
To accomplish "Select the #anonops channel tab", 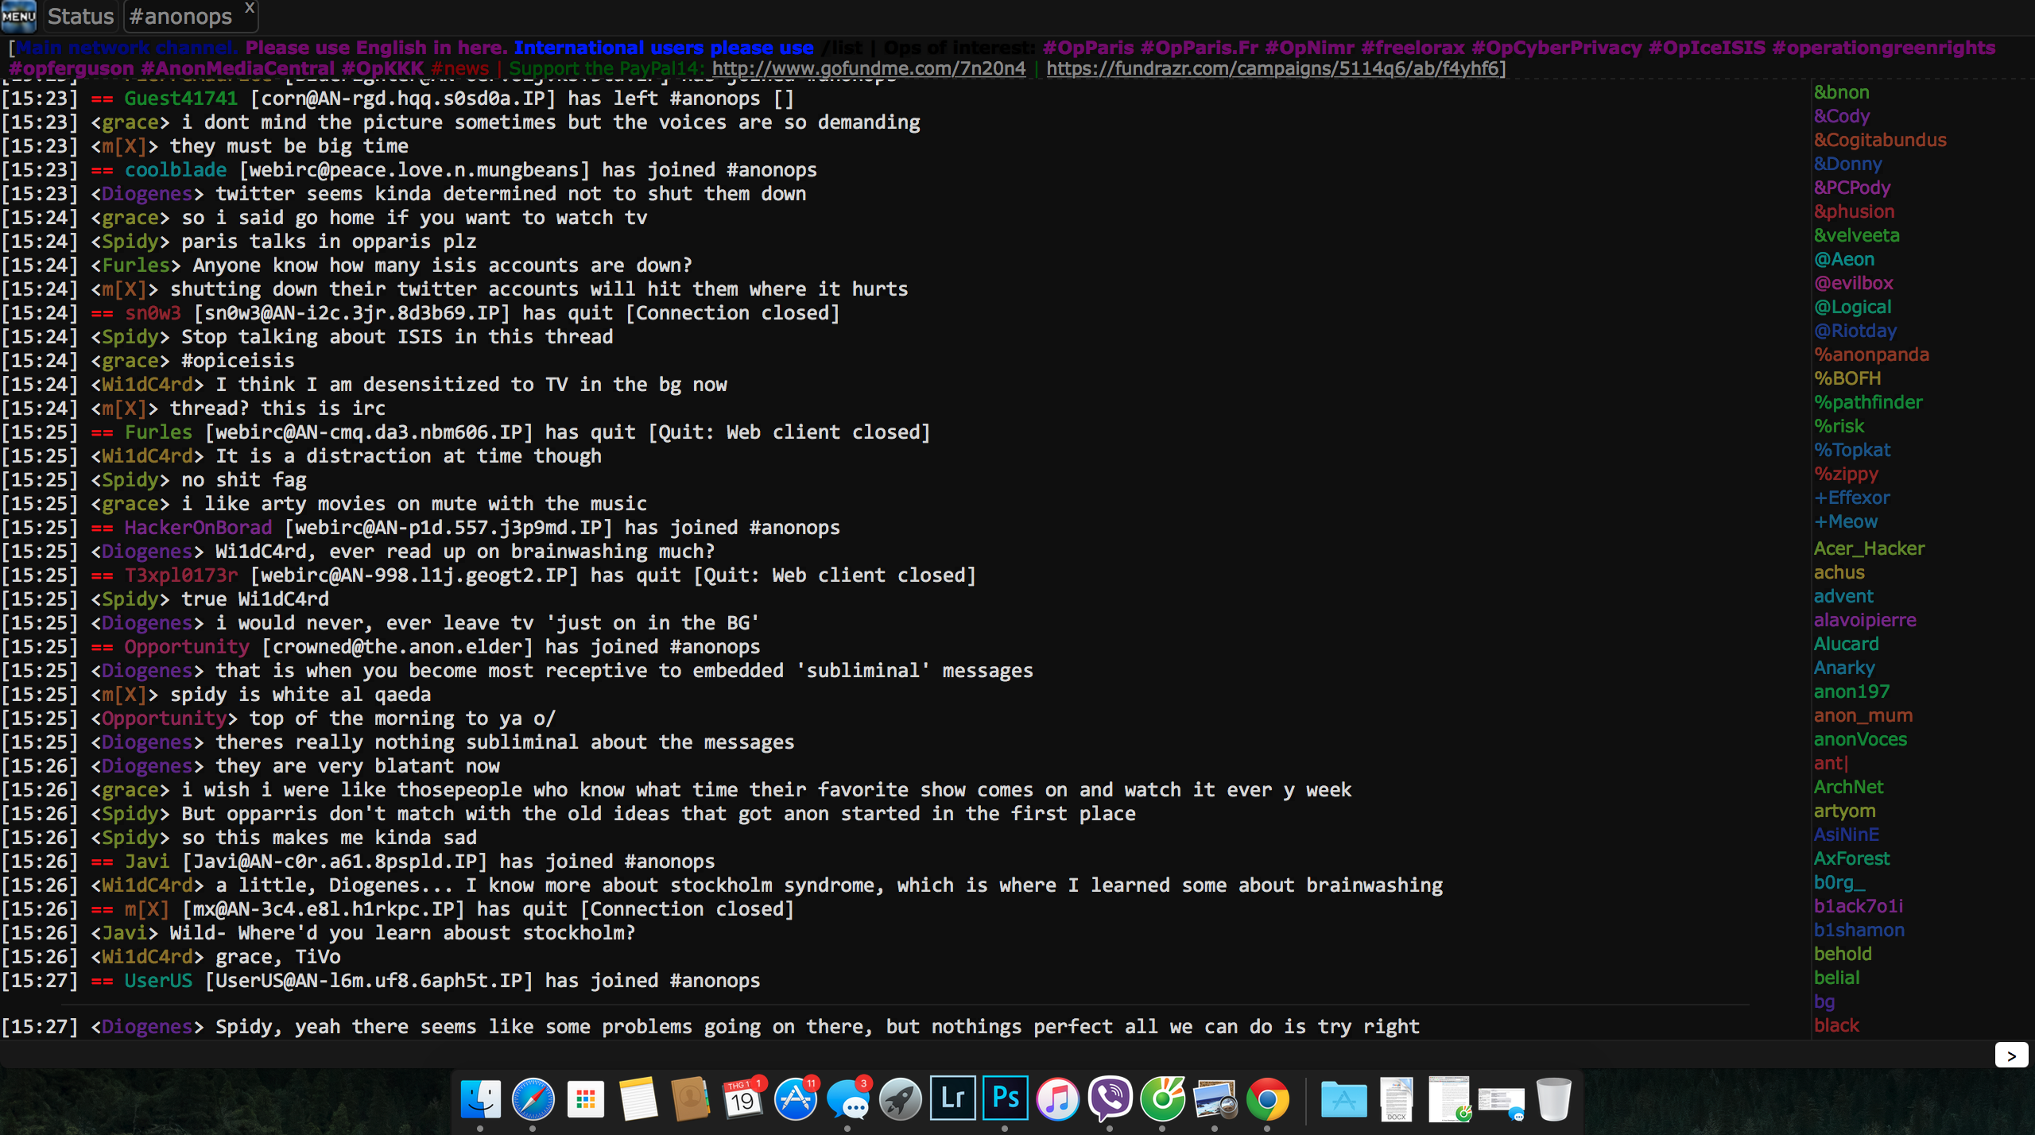I will click(180, 17).
